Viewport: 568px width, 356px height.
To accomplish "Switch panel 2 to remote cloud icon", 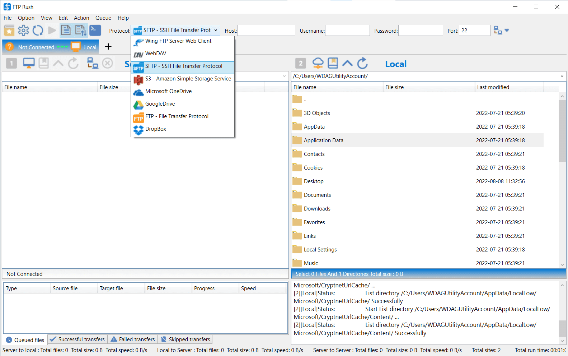I will 318,63.
